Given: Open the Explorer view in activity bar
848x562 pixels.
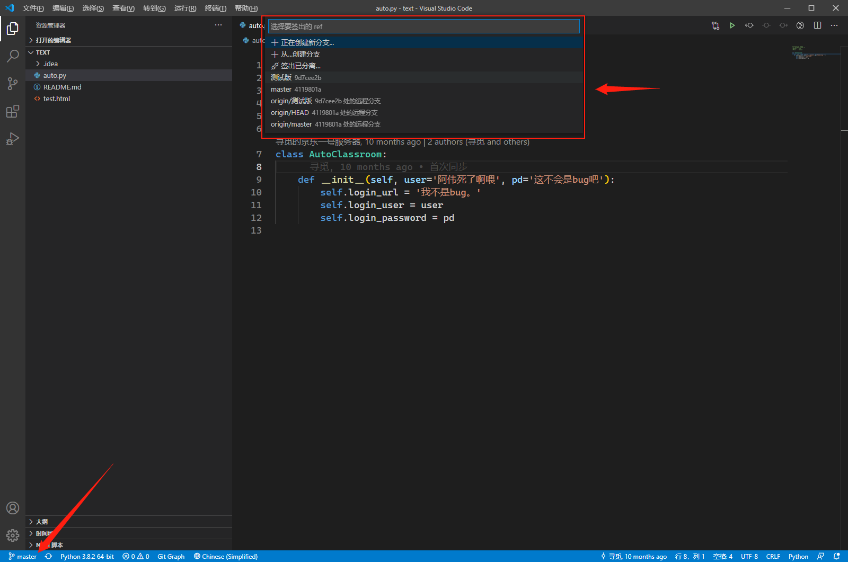Looking at the screenshot, I should pos(13,28).
